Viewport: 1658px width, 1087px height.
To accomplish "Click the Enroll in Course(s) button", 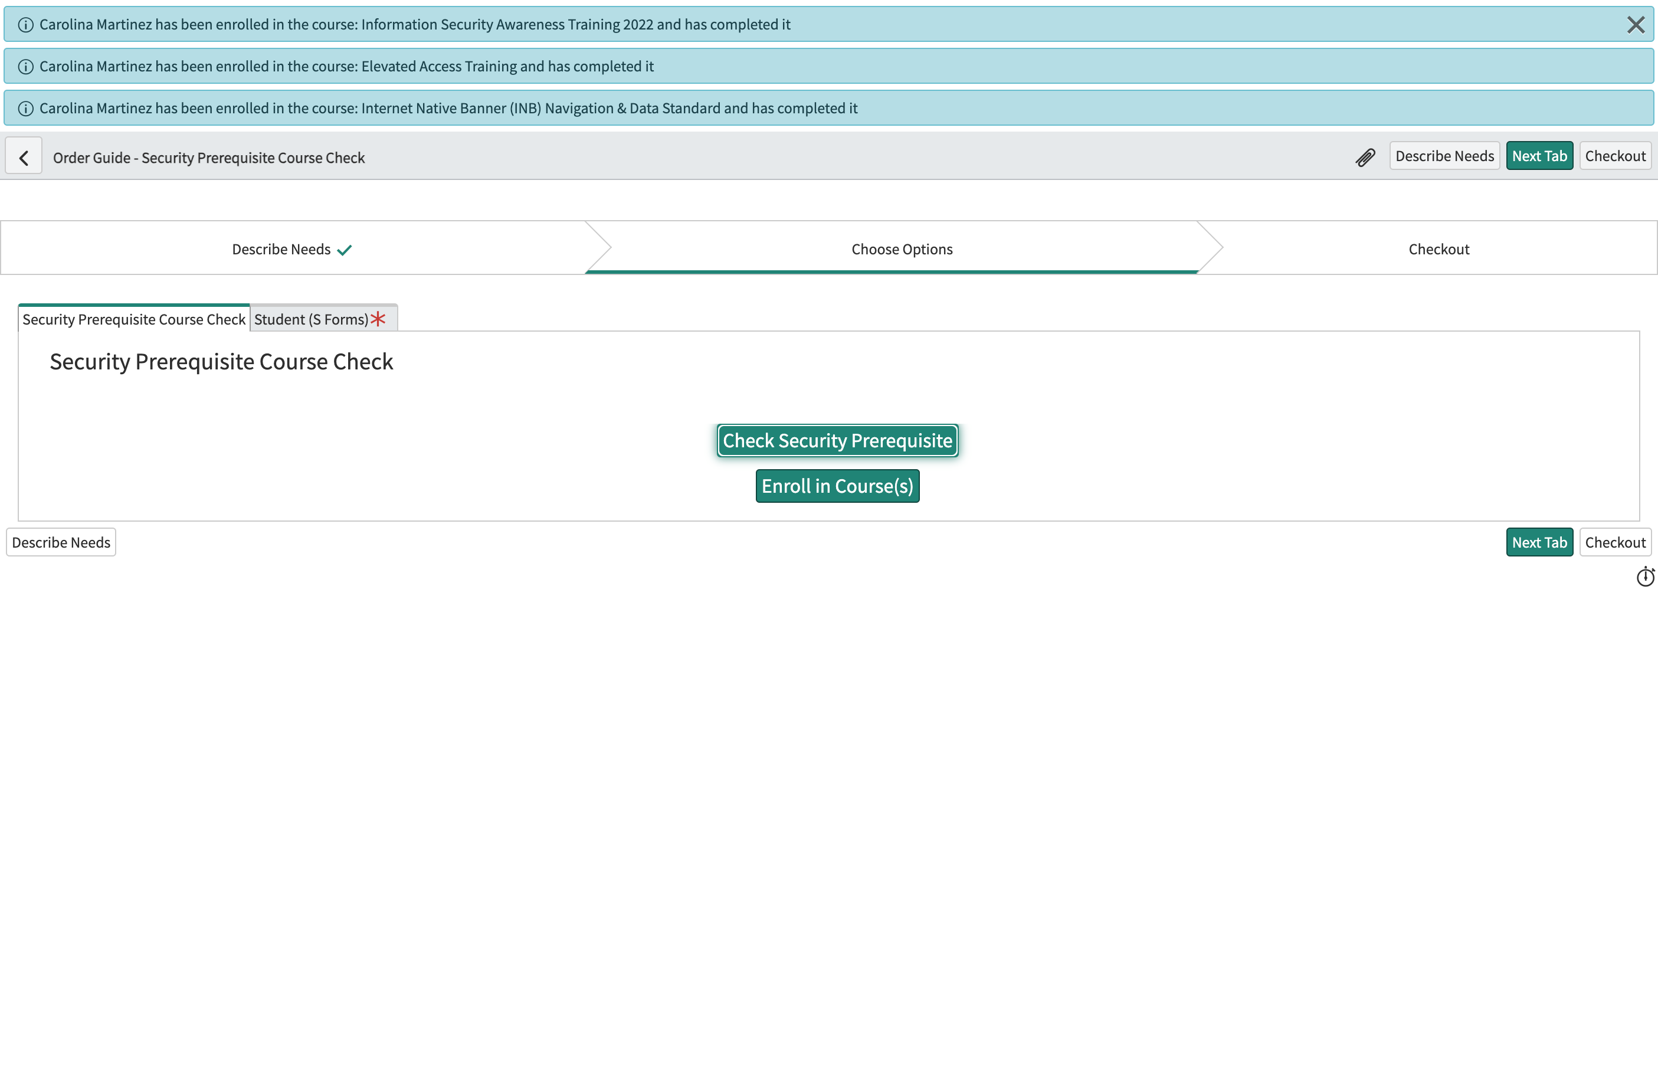I will tap(837, 486).
